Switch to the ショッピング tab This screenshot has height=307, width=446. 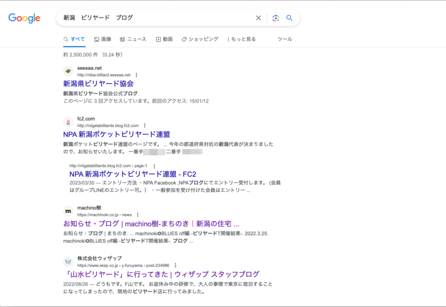(200, 39)
